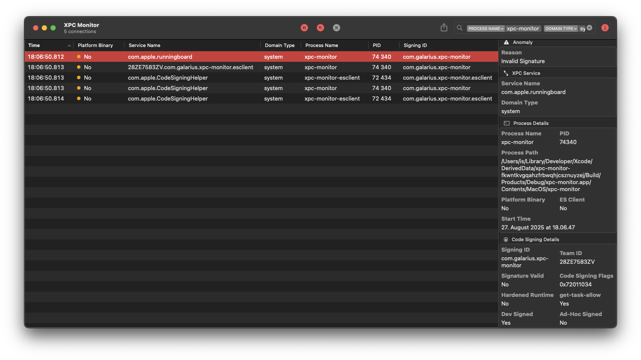Open the share/export menu
This screenshot has height=360, width=641.
point(444,28)
